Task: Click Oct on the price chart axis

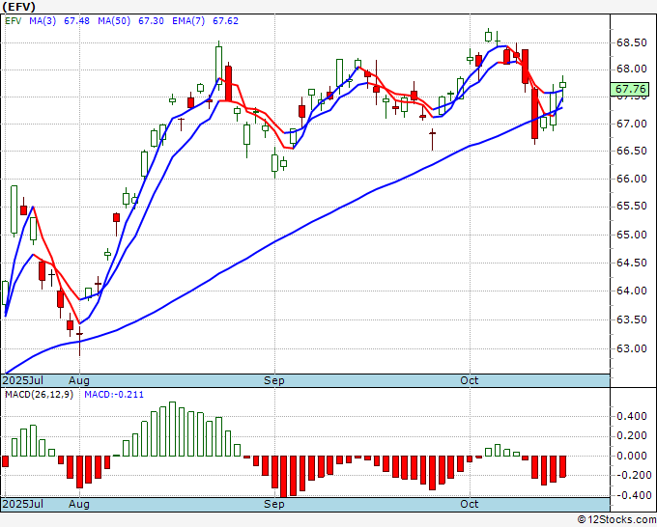Action: point(469,380)
